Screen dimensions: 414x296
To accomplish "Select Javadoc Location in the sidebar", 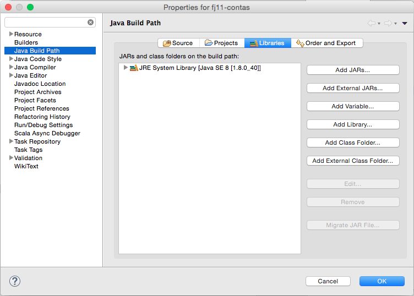I will point(40,84).
